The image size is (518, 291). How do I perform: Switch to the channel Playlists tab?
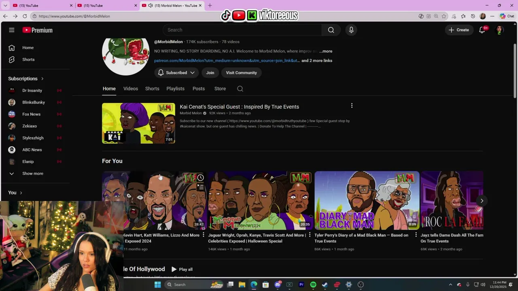tap(175, 89)
